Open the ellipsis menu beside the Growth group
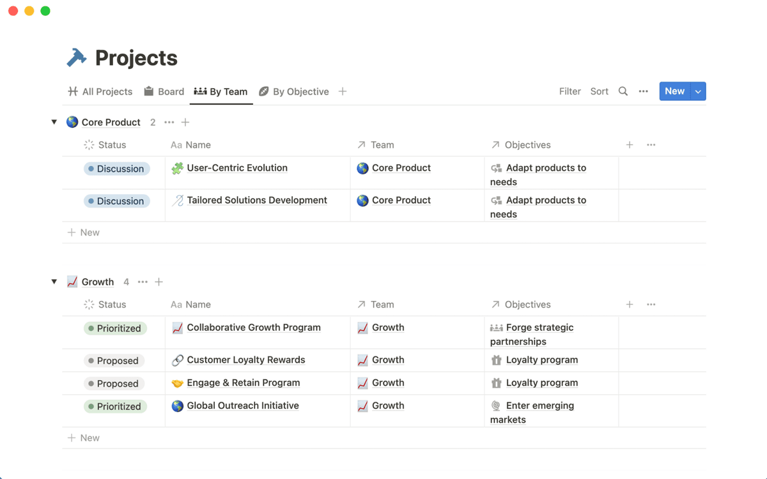This screenshot has height=479, width=767. (142, 282)
